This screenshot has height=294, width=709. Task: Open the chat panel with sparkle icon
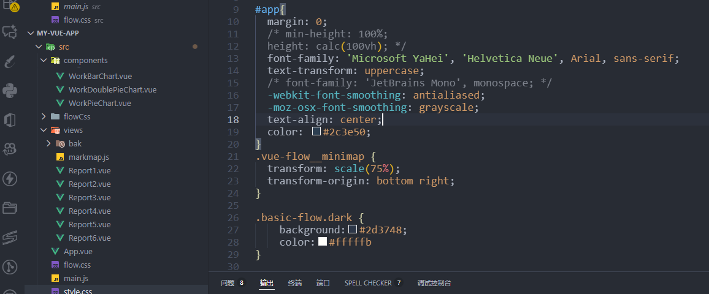(x=10, y=32)
